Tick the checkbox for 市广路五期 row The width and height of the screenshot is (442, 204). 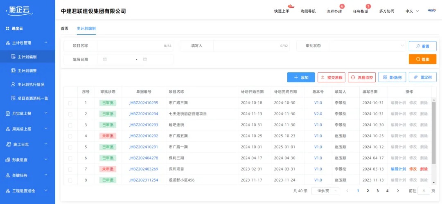(x=70, y=136)
